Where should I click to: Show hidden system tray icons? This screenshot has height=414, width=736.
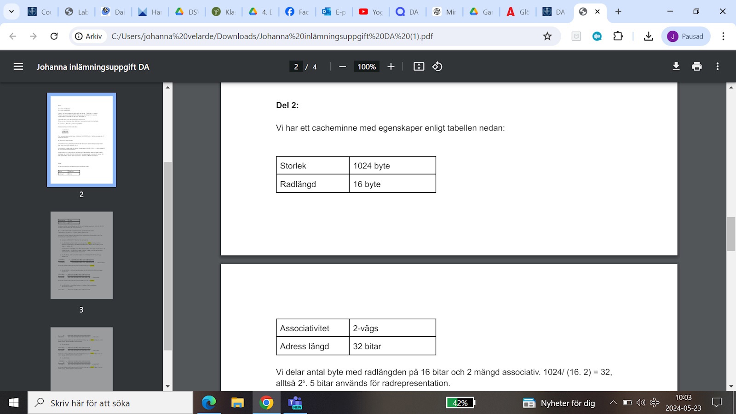click(613, 403)
